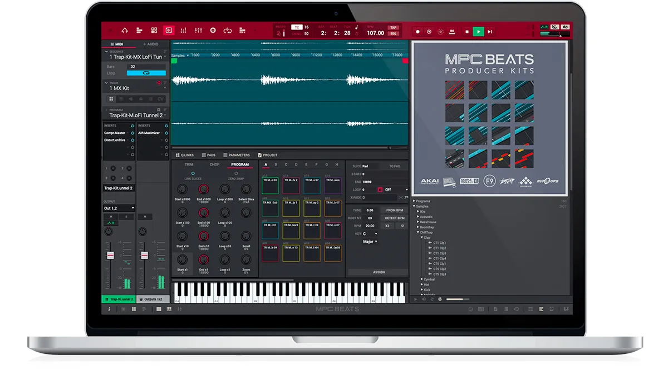The width and height of the screenshot is (668, 375).
Task: Switch to the MIDI tab
Action: coord(119,44)
